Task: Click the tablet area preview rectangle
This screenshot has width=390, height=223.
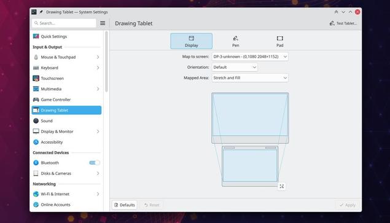Action: pyautogui.click(x=250, y=166)
